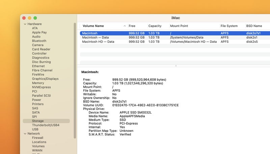
Task: Click the green zoom window button
Action: coord(35,18)
